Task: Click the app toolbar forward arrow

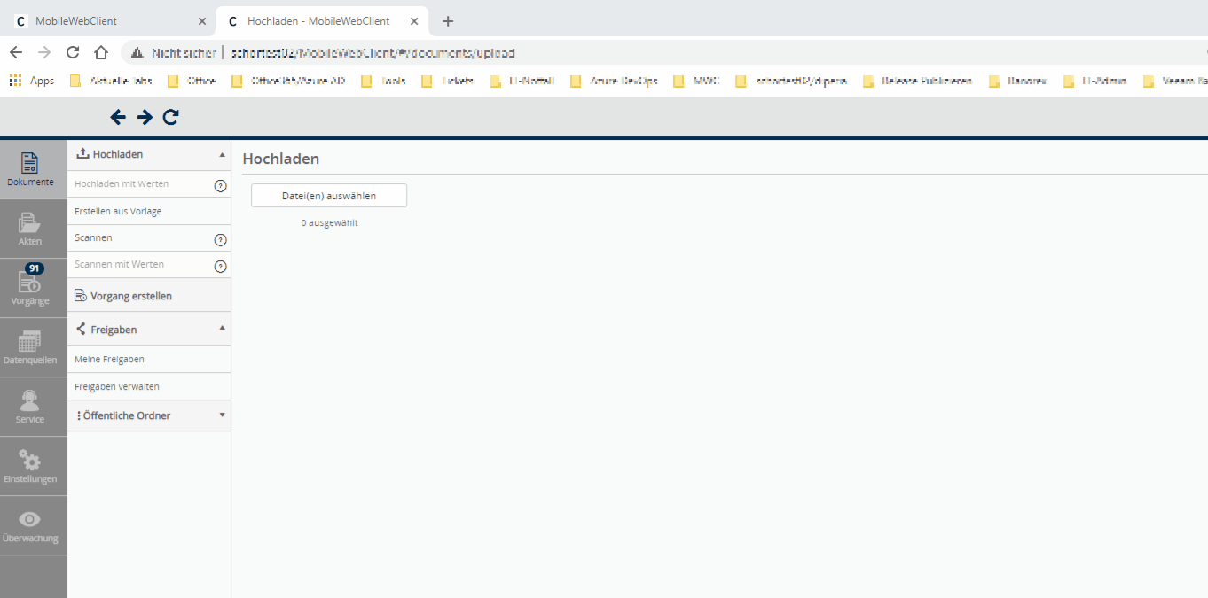Action: (145, 117)
